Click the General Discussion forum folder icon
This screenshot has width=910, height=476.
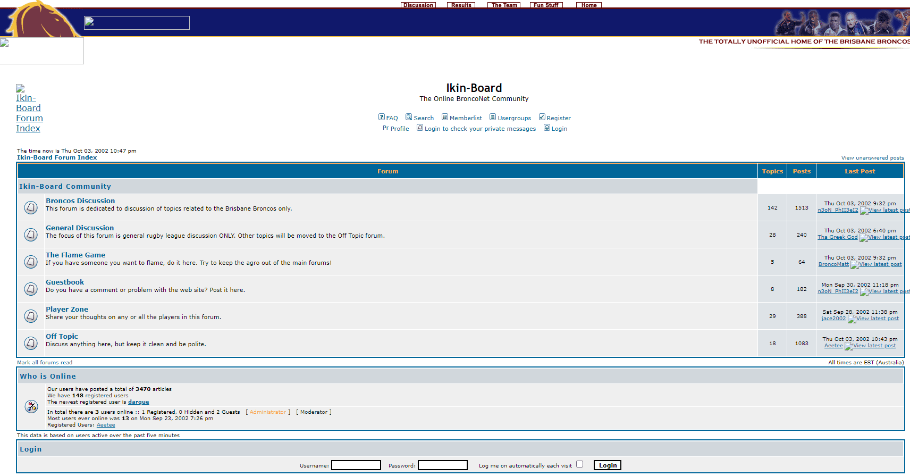[x=31, y=235]
